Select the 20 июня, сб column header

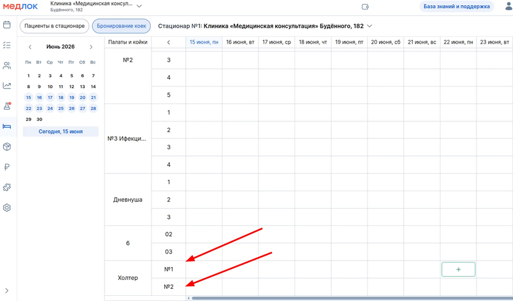point(385,42)
